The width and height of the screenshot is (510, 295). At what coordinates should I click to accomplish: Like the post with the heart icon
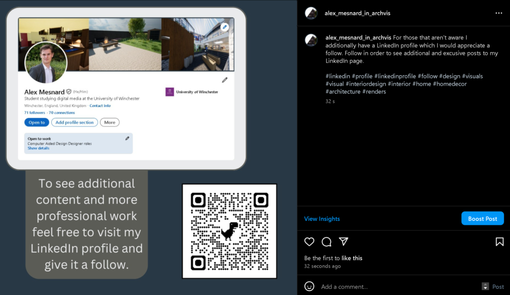click(x=309, y=242)
